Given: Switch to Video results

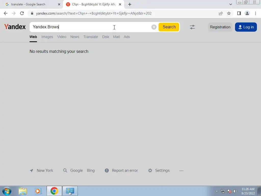Looking at the screenshot, I should coord(62,37).
